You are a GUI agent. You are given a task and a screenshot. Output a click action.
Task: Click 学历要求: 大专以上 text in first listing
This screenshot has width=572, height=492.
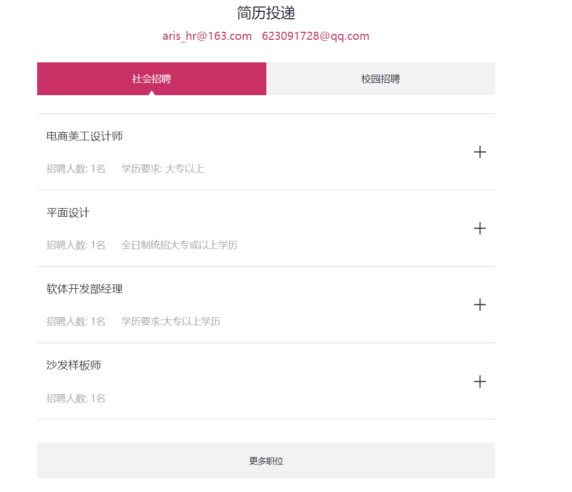[x=163, y=169]
